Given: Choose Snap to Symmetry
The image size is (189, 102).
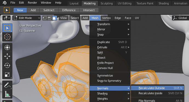Looking at the screenshot, I should 110,81.
